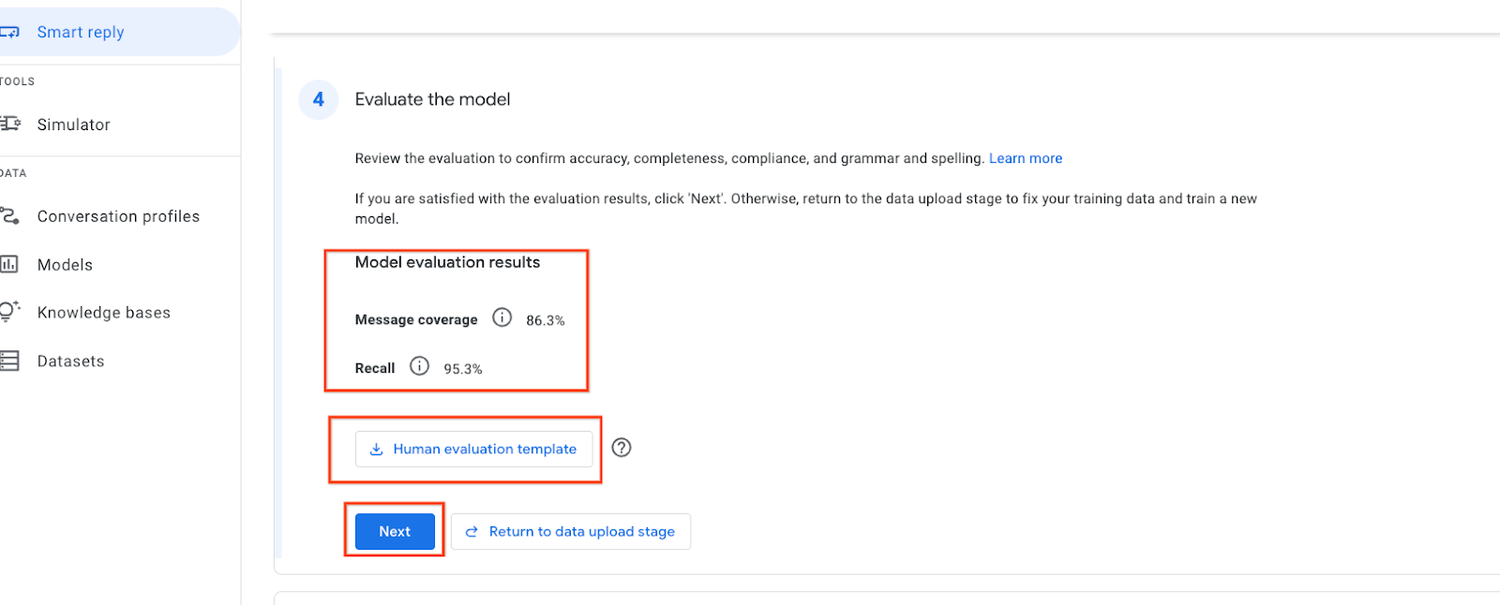
Task: Click the info icon beside Message coverage
Action: pos(502,318)
